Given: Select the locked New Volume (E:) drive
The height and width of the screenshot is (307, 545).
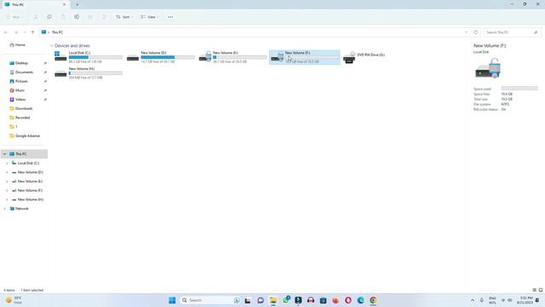Looking at the screenshot, I should (x=232, y=57).
